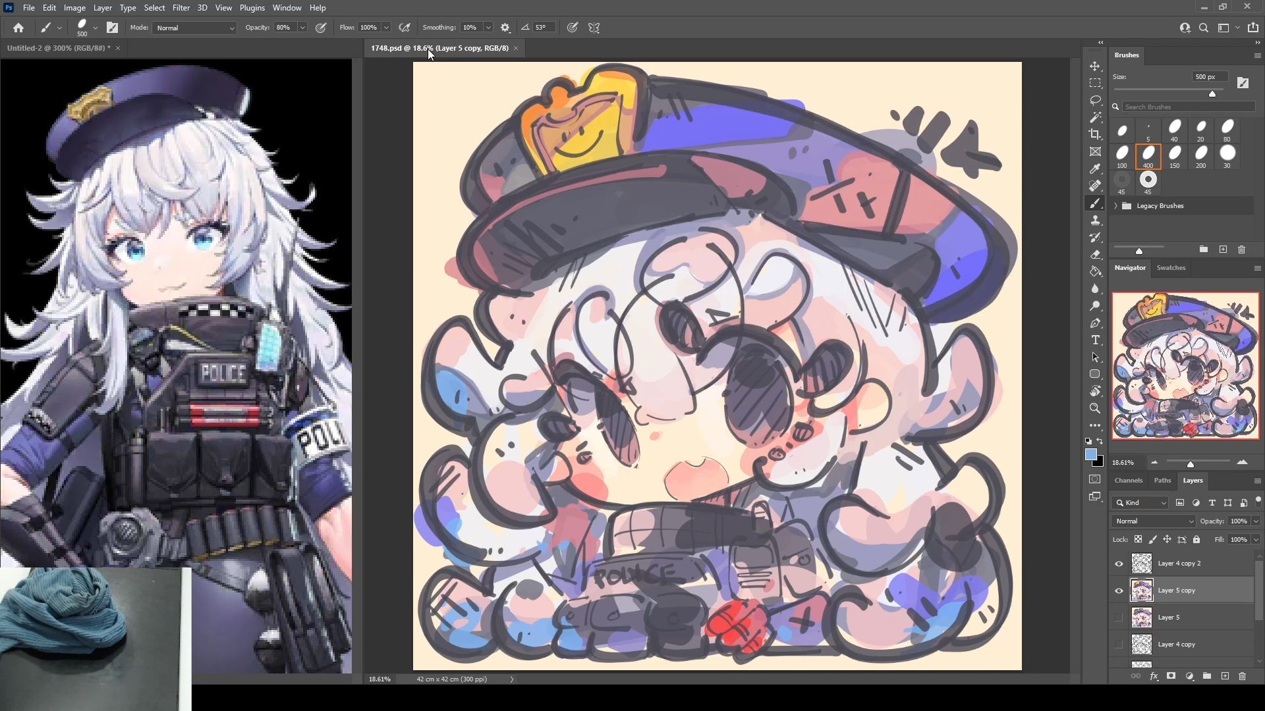Toggle pressure for opacity button
The image size is (1265, 711).
(321, 28)
